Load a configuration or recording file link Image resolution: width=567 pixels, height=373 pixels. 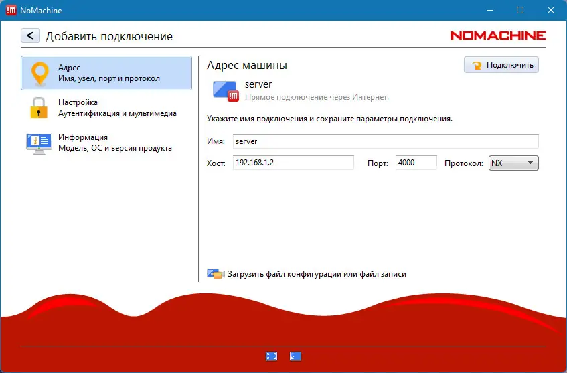317,274
